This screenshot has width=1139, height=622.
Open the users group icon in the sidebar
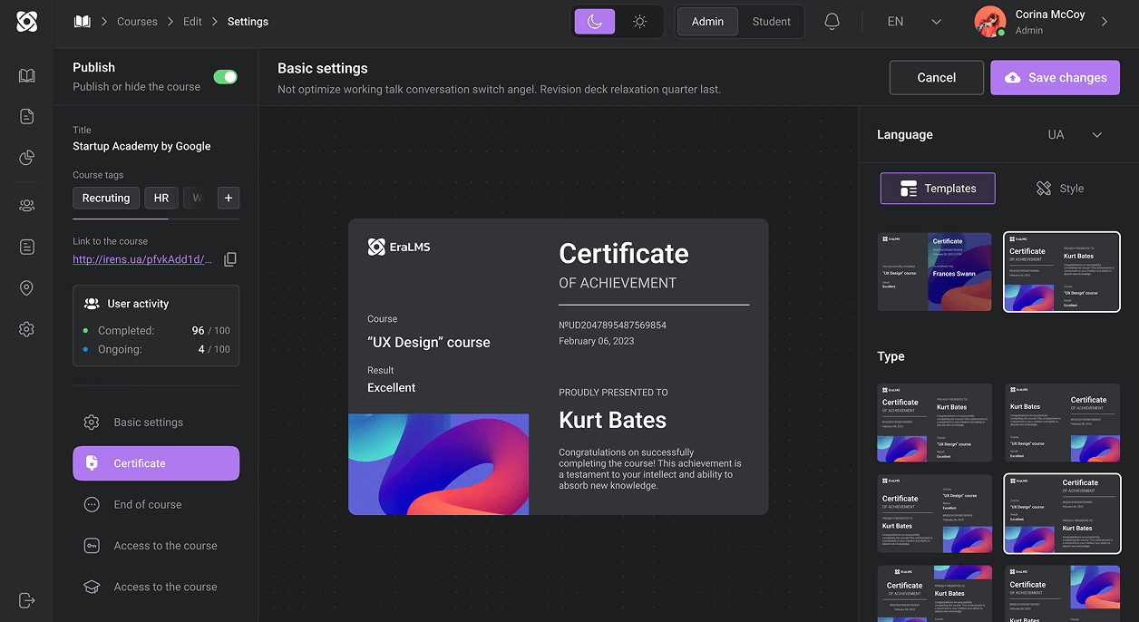point(26,206)
